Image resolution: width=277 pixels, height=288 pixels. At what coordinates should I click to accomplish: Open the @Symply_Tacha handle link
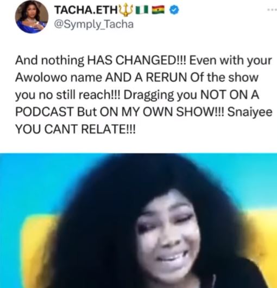point(94,24)
